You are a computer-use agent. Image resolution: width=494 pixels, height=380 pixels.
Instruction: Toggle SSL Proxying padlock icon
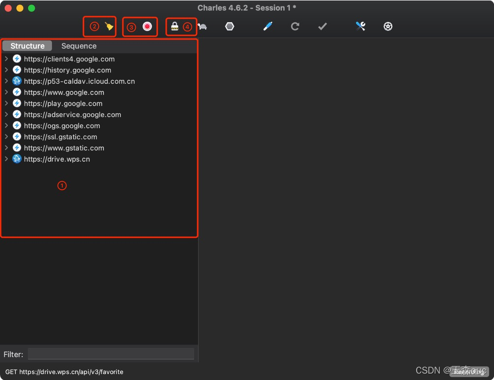[175, 26]
